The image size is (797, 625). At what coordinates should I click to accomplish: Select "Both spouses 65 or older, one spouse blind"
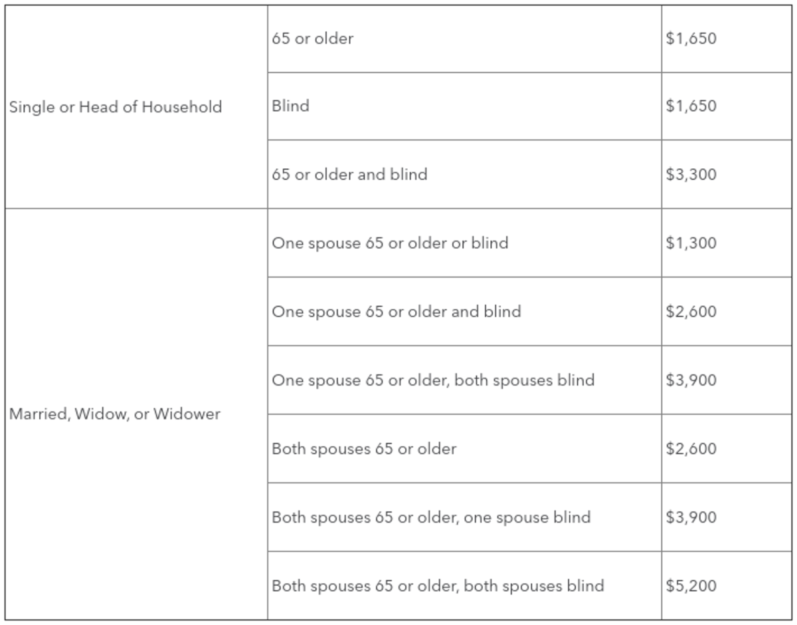[x=431, y=517]
